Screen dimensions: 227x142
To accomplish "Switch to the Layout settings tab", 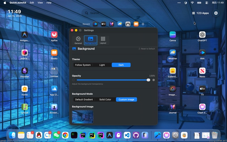I will click(x=103, y=40).
